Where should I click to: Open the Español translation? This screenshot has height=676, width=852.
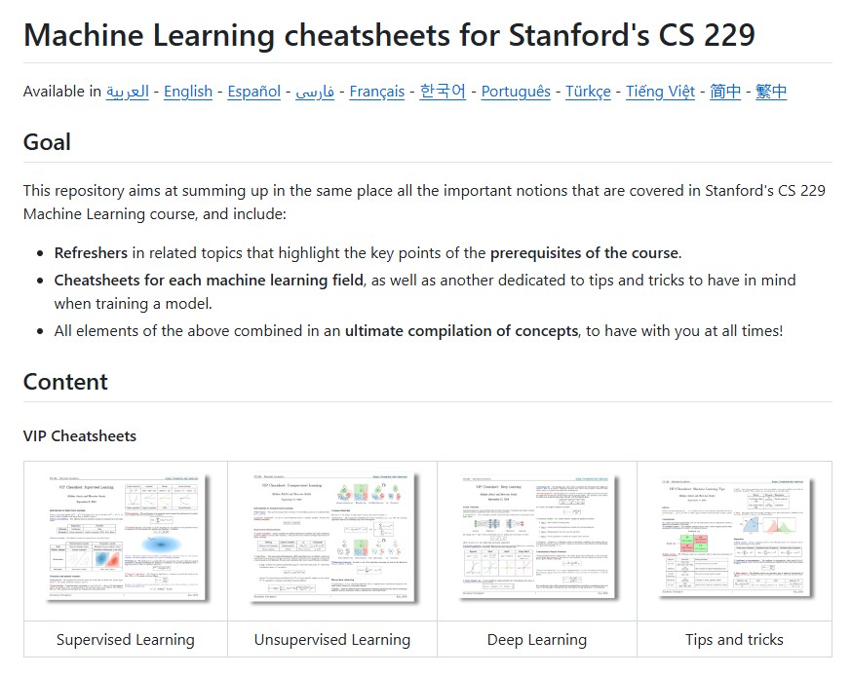[x=253, y=92]
